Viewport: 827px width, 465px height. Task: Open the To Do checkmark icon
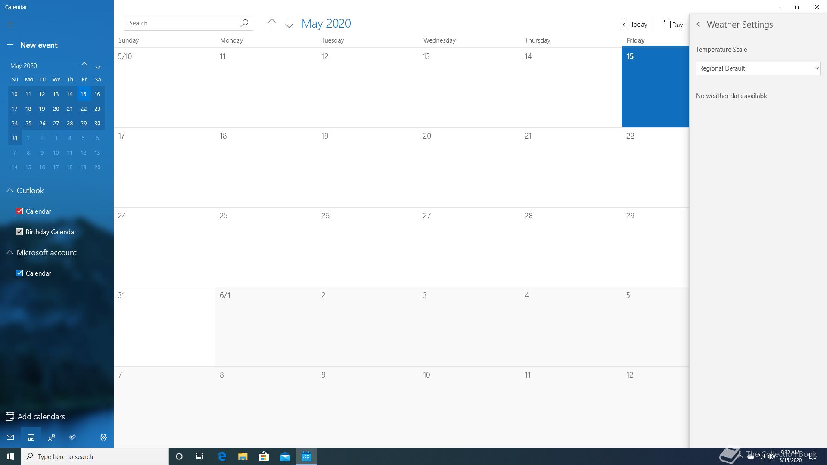(x=72, y=437)
